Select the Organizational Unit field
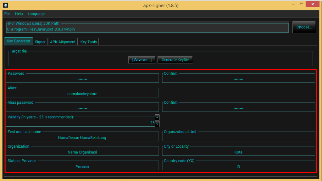Screen dimensions: 322x181 click(x=238, y=138)
